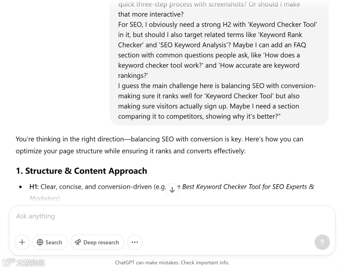Select the globe icon on the Search pill
The height and width of the screenshot is (269, 343).
(40, 242)
